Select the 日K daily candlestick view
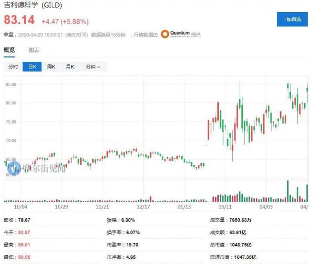Screen dimensions: 314x265 [x=32, y=67]
